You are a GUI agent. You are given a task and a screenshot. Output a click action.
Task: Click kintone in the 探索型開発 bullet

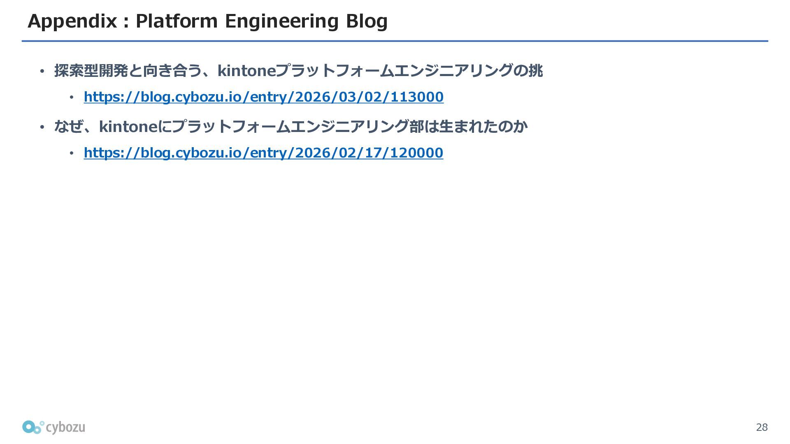(x=246, y=71)
